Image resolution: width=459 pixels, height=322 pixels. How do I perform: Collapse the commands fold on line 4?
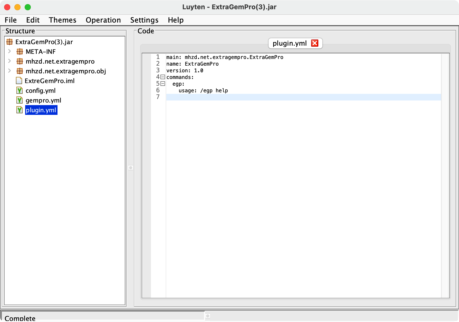tap(163, 77)
